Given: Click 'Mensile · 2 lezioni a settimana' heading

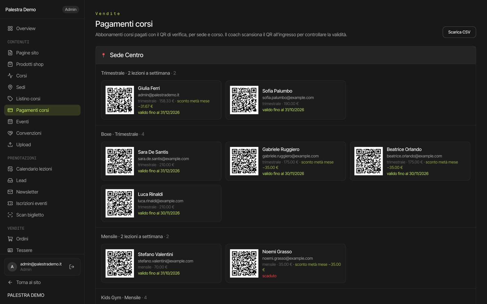Looking at the screenshot, I should tap(132, 236).
